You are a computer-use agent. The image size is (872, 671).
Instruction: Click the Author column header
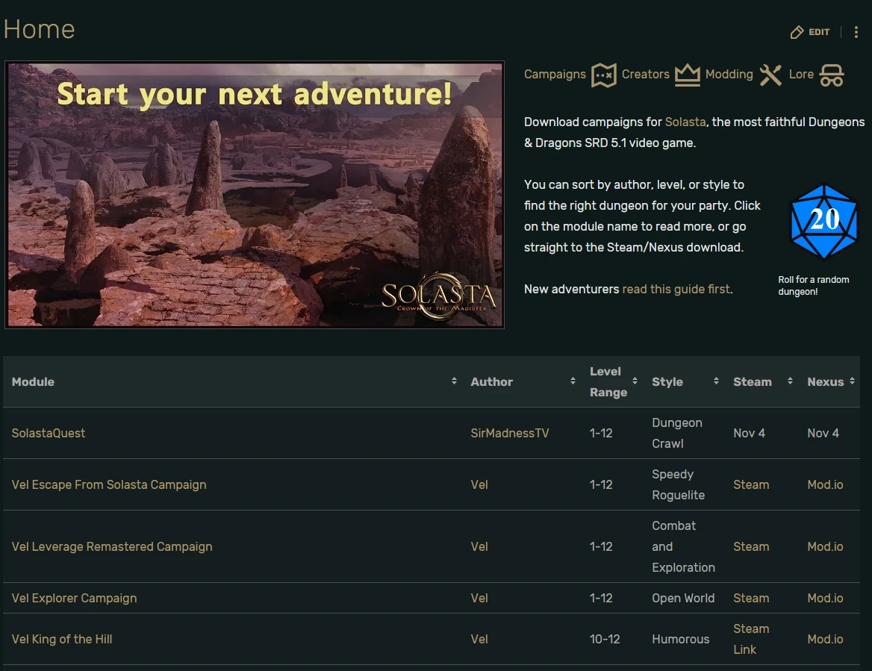click(491, 382)
